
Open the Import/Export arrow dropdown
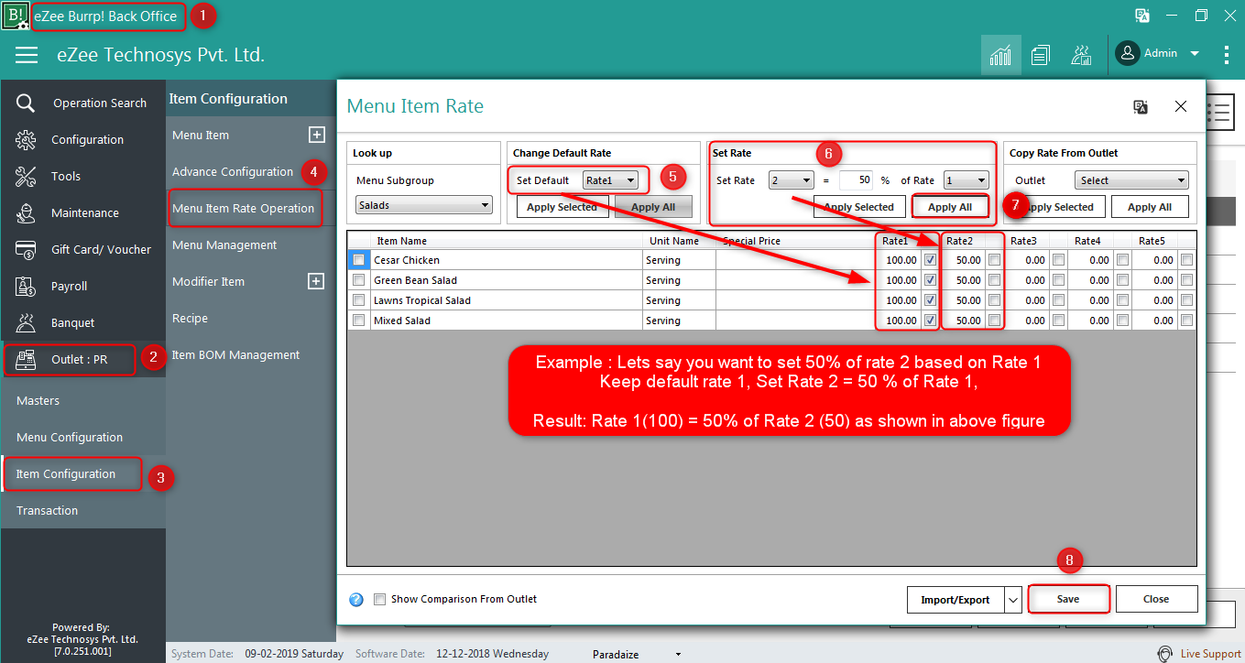tap(1013, 600)
